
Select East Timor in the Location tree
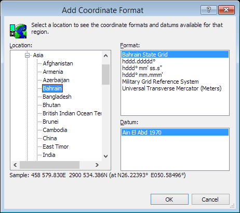pyautogui.click(x=56, y=147)
